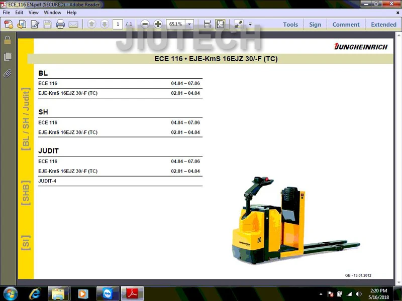Open the zoom level dropdown arrow
Viewport: 402px width, 301px height.
click(189, 24)
